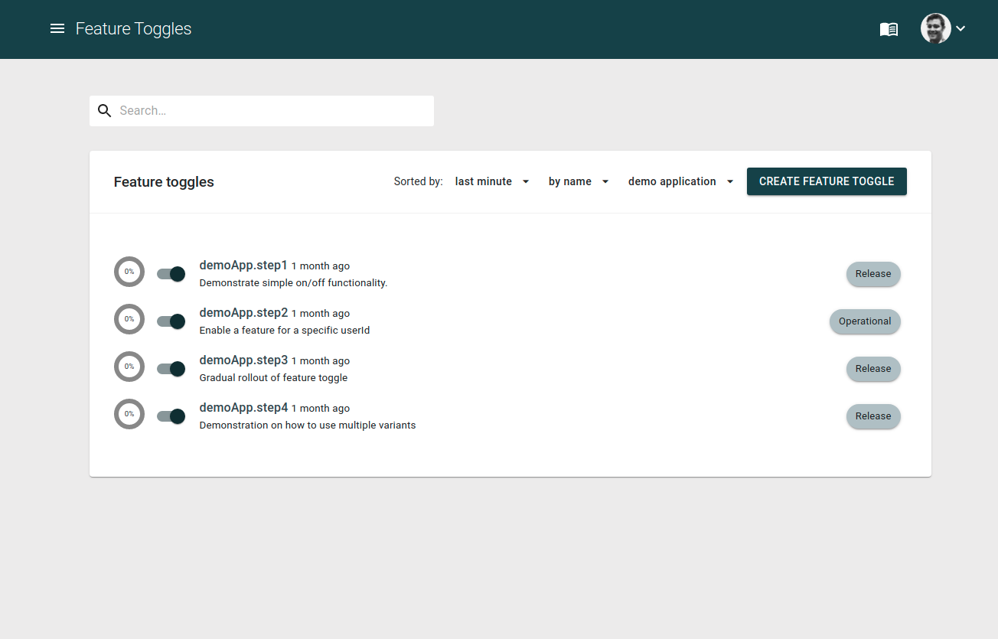
Task: Open the demoApp.step3 feature link
Action: (243, 360)
